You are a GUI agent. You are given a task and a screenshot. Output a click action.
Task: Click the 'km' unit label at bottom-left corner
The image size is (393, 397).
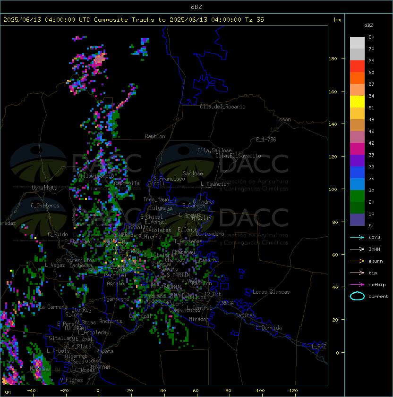click(x=7, y=392)
